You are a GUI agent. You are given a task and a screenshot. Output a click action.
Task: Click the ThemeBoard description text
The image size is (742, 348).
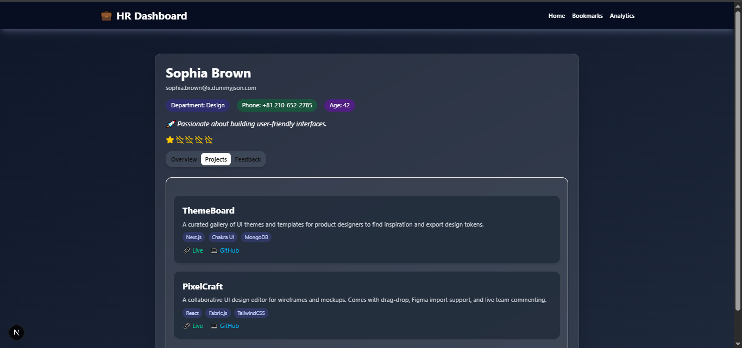(333, 224)
